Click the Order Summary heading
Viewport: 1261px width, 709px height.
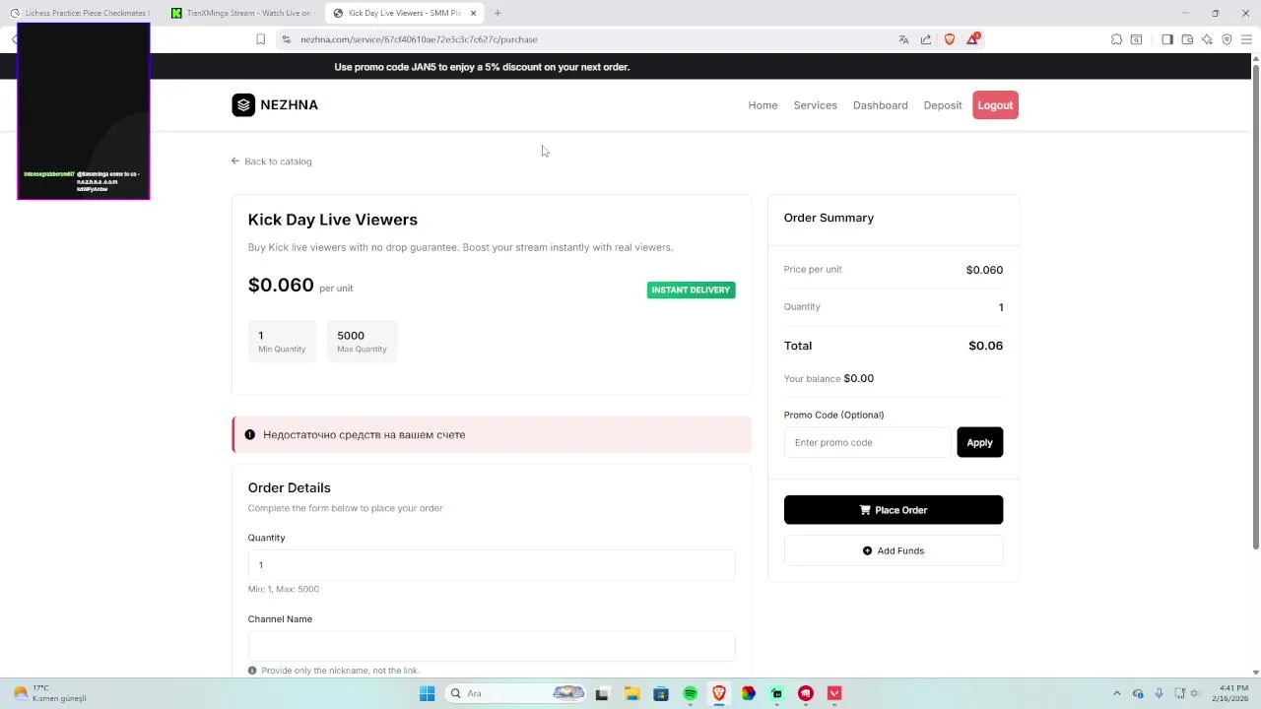(x=829, y=218)
